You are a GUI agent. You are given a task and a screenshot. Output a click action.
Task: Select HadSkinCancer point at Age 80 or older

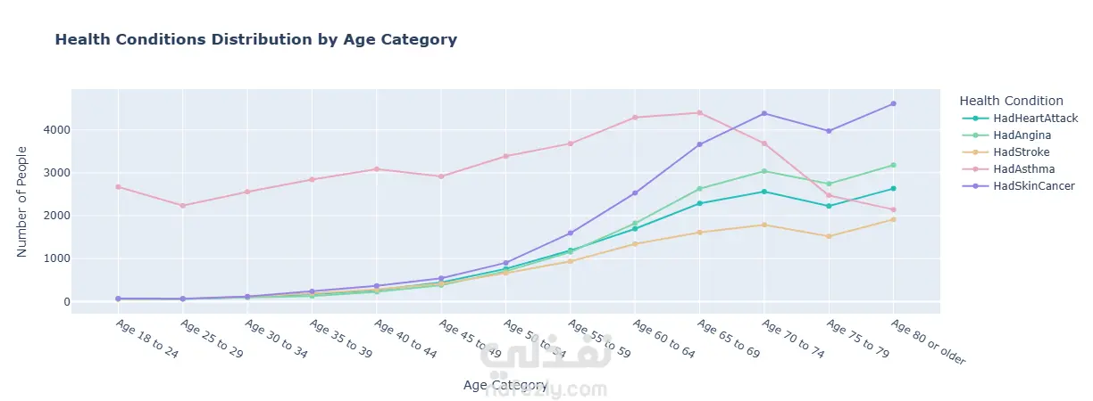coord(893,103)
